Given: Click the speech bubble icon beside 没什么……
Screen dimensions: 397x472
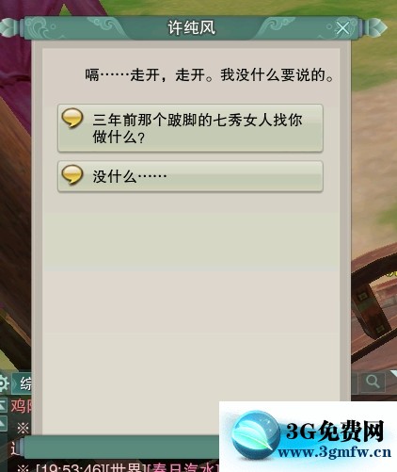Looking at the screenshot, I should click(x=72, y=174).
